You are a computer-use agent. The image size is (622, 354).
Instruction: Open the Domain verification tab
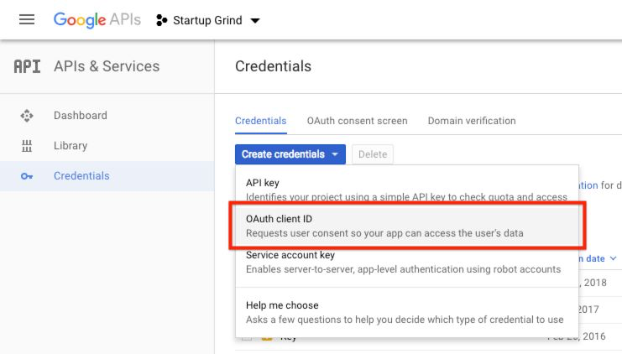point(471,121)
